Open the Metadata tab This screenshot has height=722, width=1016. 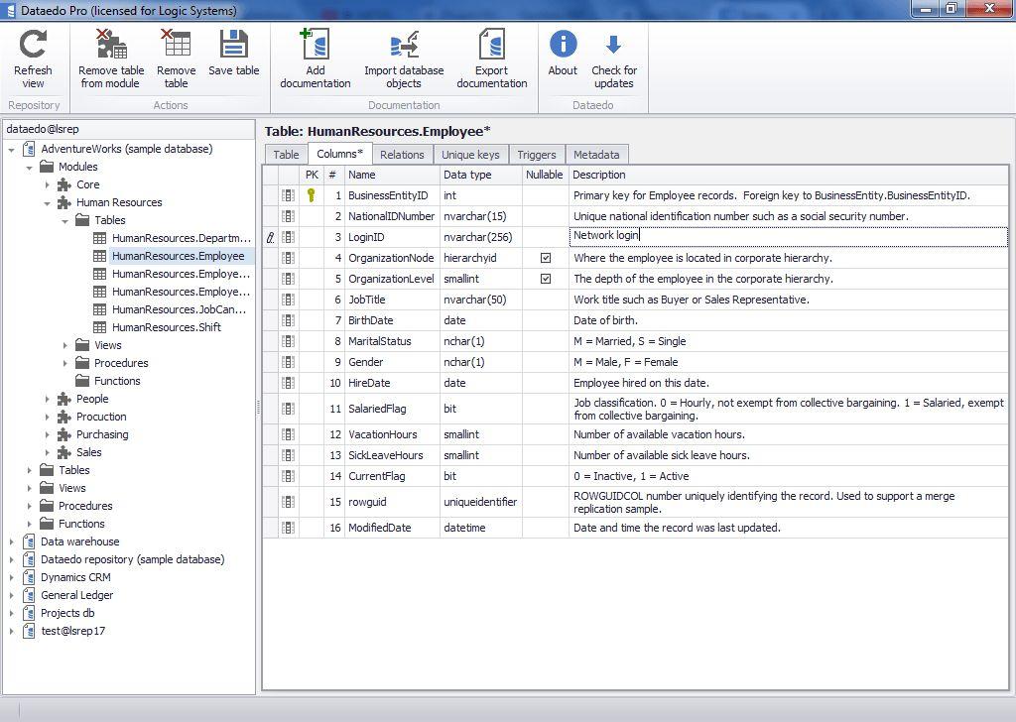point(596,154)
